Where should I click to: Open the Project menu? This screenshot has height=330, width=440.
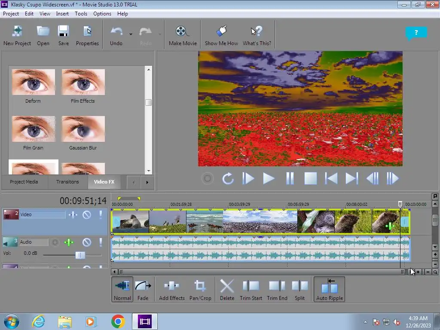(x=11, y=14)
